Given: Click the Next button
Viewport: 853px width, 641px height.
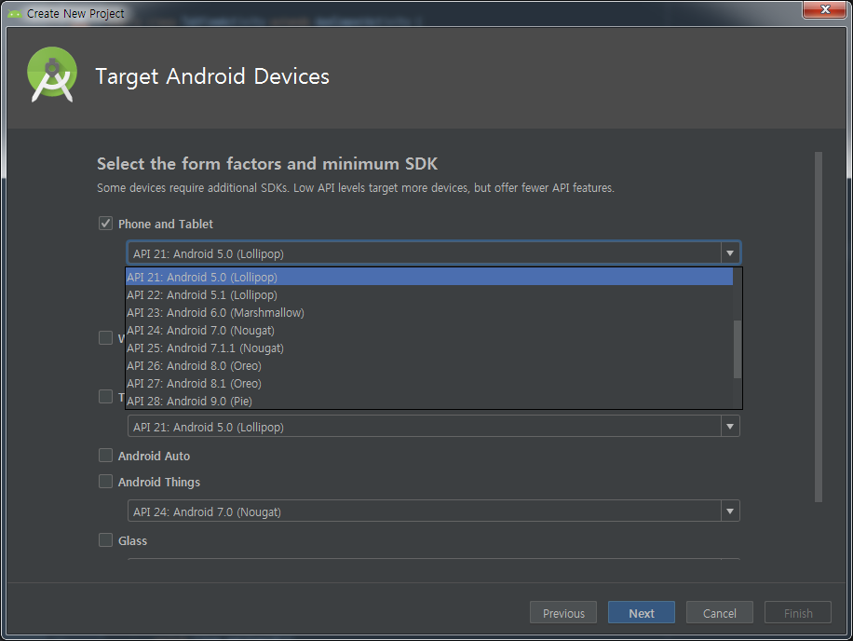Looking at the screenshot, I should [x=642, y=613].
